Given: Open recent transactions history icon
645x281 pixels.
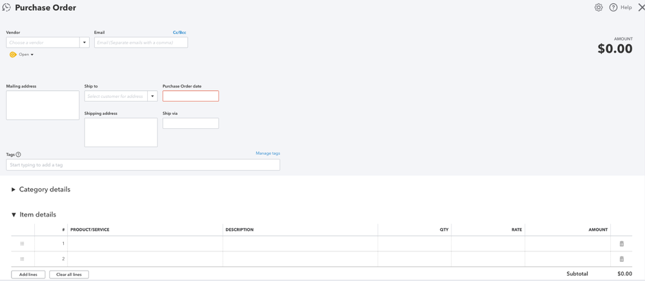Looking at the screenshot, I should click(x=6, y=7).
